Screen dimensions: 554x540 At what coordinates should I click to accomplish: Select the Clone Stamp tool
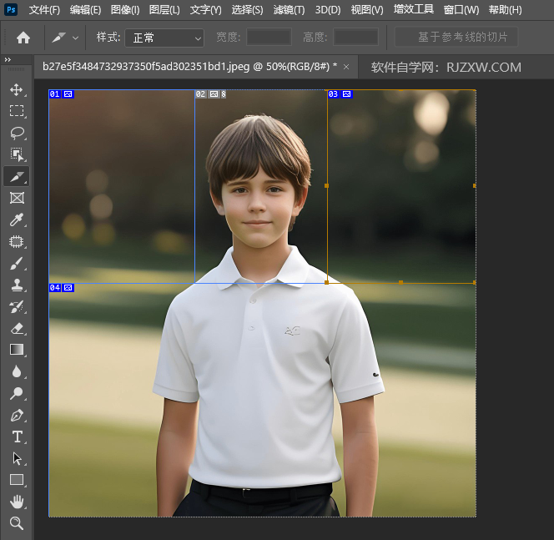17,285
